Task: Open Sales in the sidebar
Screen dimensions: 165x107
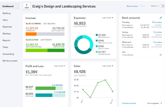Action: click(x=5, y=20)
